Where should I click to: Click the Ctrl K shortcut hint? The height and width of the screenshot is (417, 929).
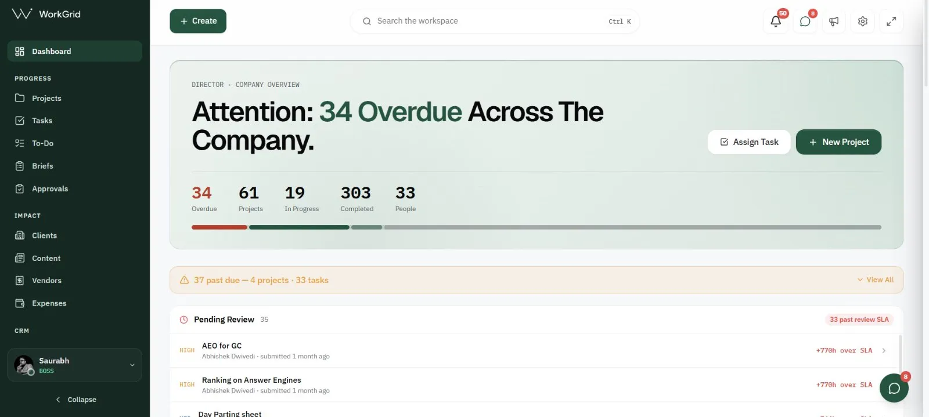tap(620, 21)
